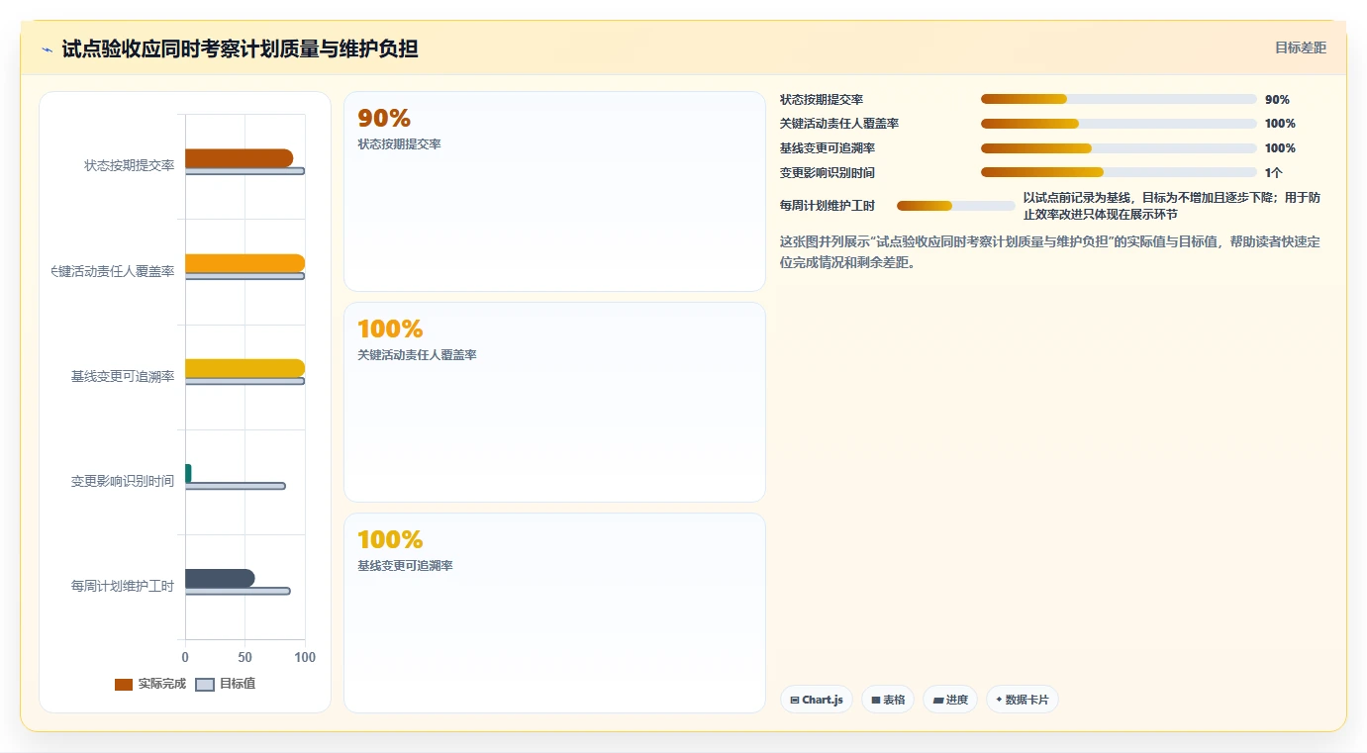Select the 数据卡片 tag chip
The width and height of the screenshot is (1367, 753).
point(1023,700)
